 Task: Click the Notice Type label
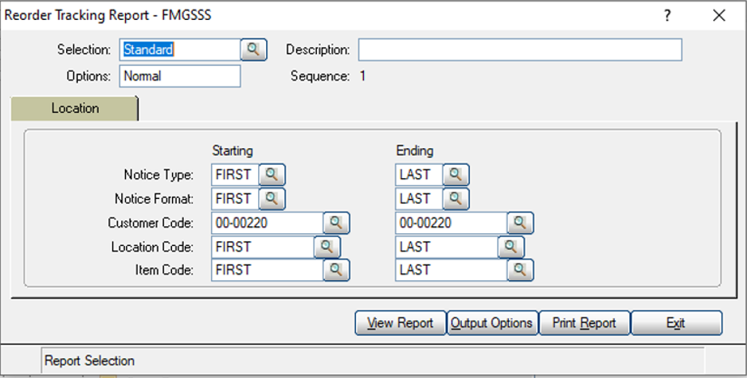158,175
